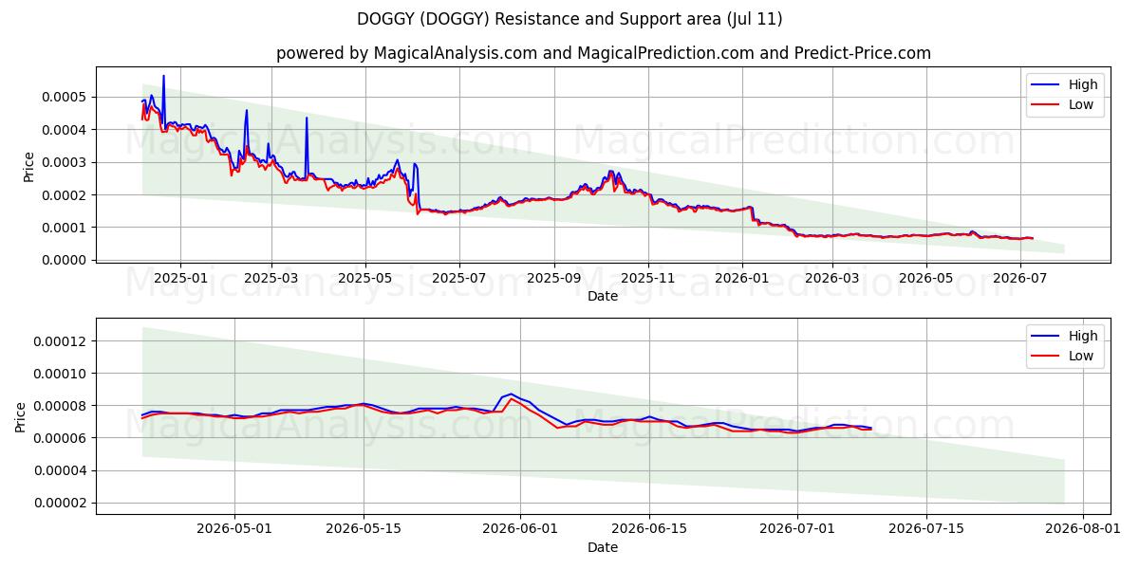Image resolution: width=1139 pixels, height=569 pixels.
Task: Click 'Low' in the bottom chart legend
Action: (1081, 357)
